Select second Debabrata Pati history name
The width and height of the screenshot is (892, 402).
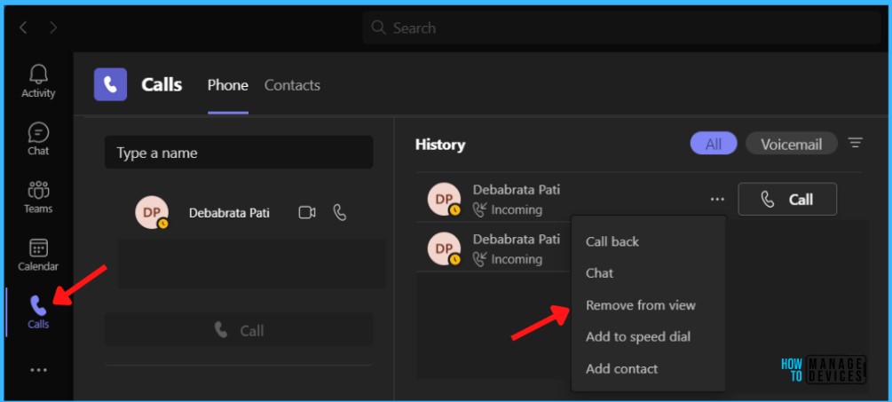click(x=516, y=240)
